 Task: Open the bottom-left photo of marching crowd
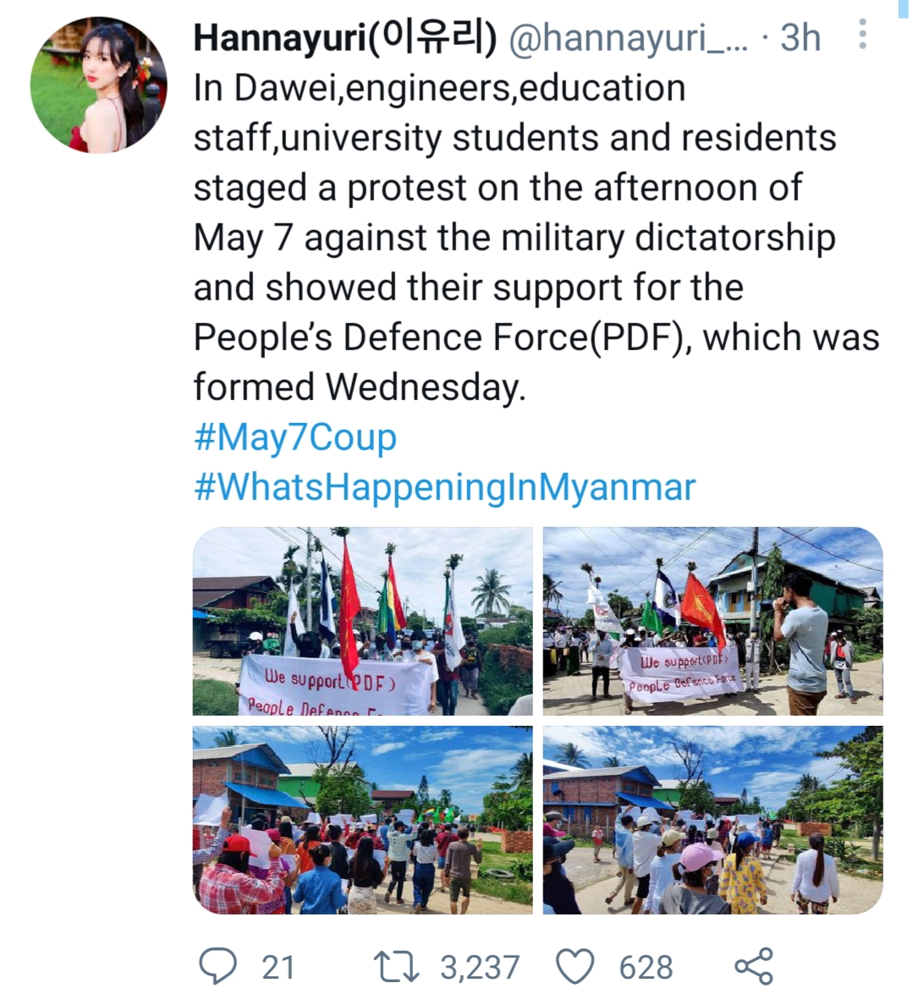pyautogui.click(x=363, y=820)
